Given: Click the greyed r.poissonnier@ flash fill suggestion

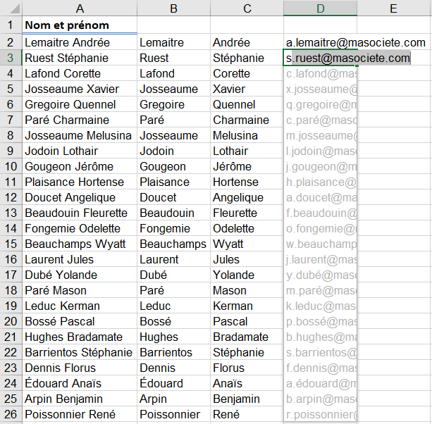Looking at the screenshot, I should 321,414.
